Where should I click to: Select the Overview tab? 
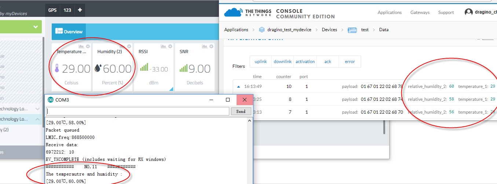click(69, 32)
